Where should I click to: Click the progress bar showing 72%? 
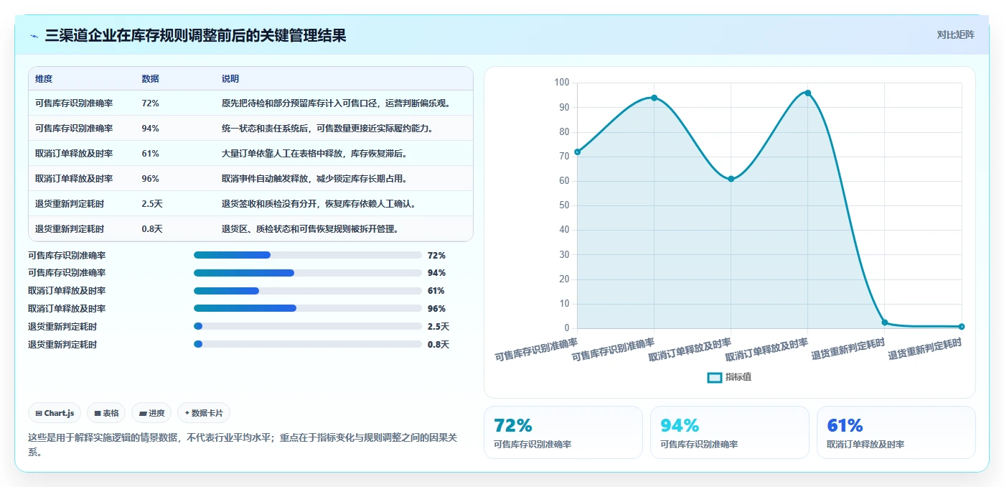click(x=308, y=255)
